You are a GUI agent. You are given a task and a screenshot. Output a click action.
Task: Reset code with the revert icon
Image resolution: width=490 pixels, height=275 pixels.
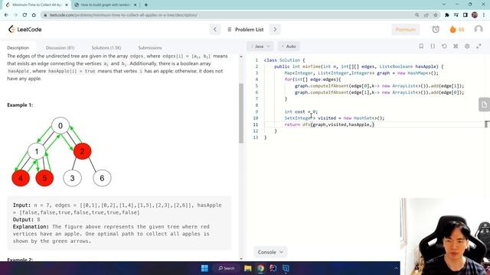pos(444,46)
